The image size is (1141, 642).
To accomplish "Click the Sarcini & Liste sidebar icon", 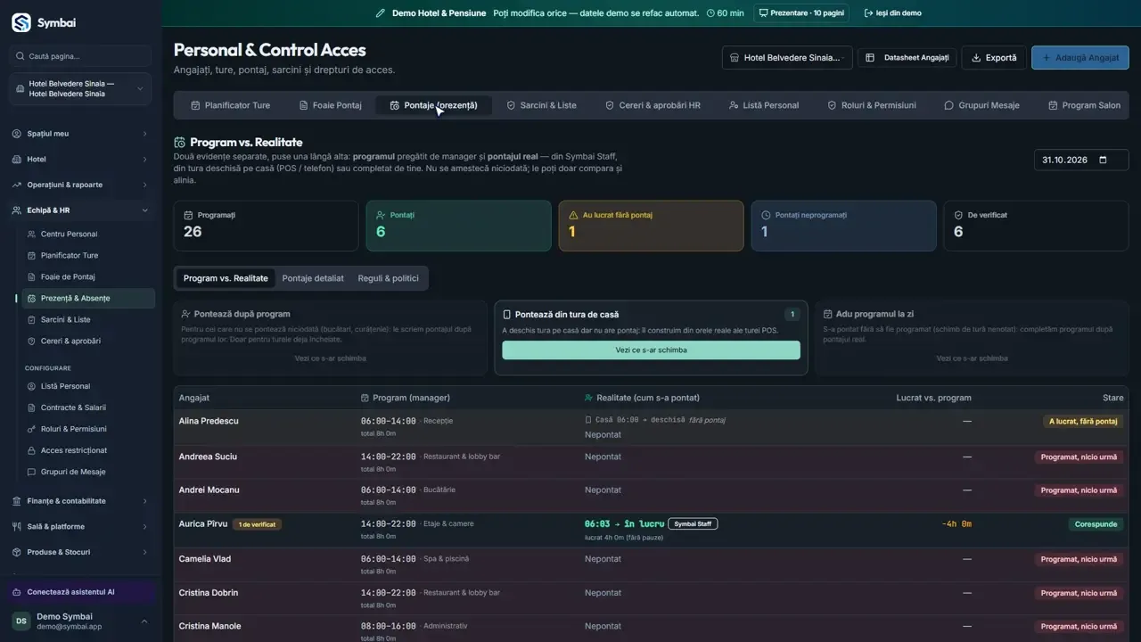I will [32, 320].
